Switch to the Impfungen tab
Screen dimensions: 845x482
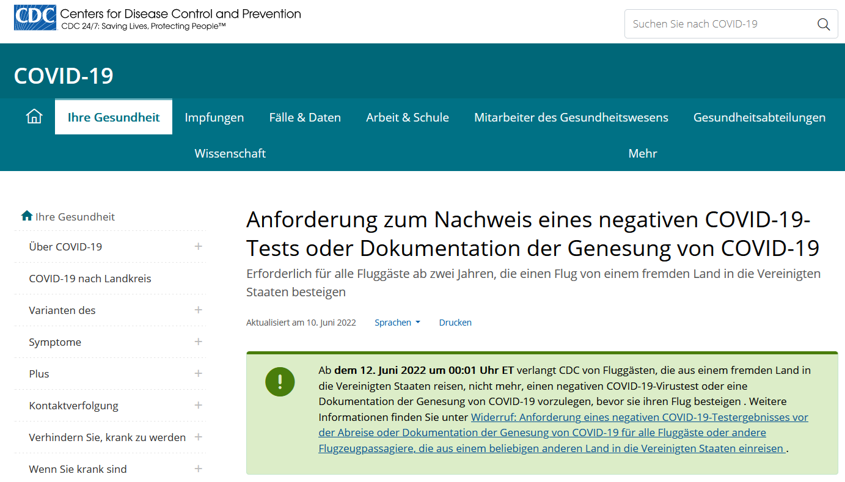point(214,117)
